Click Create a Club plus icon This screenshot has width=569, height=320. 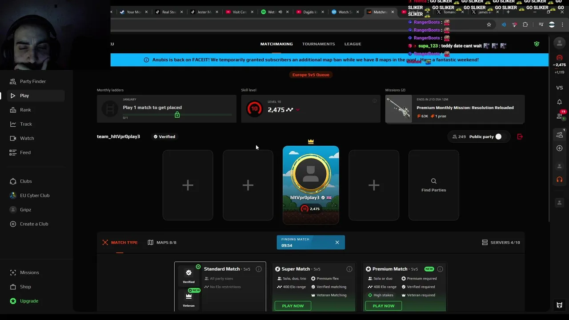tap(13, 224)
